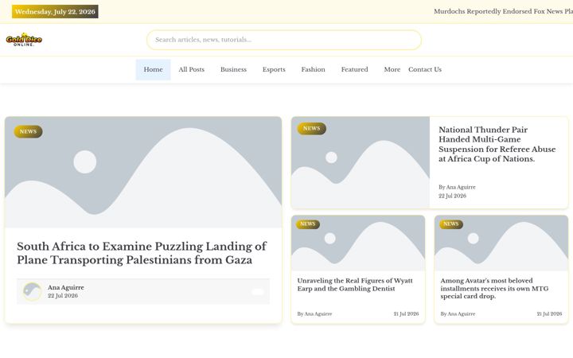Open Ana Aguirre author name in featured card
The width and height of the screenshot is (573, 358).
tap(66, 287)
